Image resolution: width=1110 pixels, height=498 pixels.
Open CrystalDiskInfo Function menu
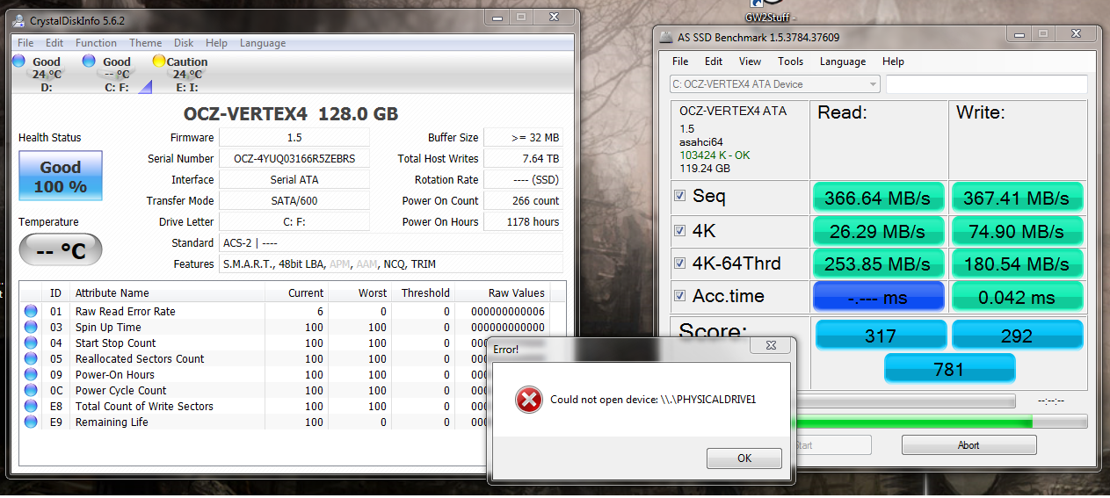[x=96, y=43]
